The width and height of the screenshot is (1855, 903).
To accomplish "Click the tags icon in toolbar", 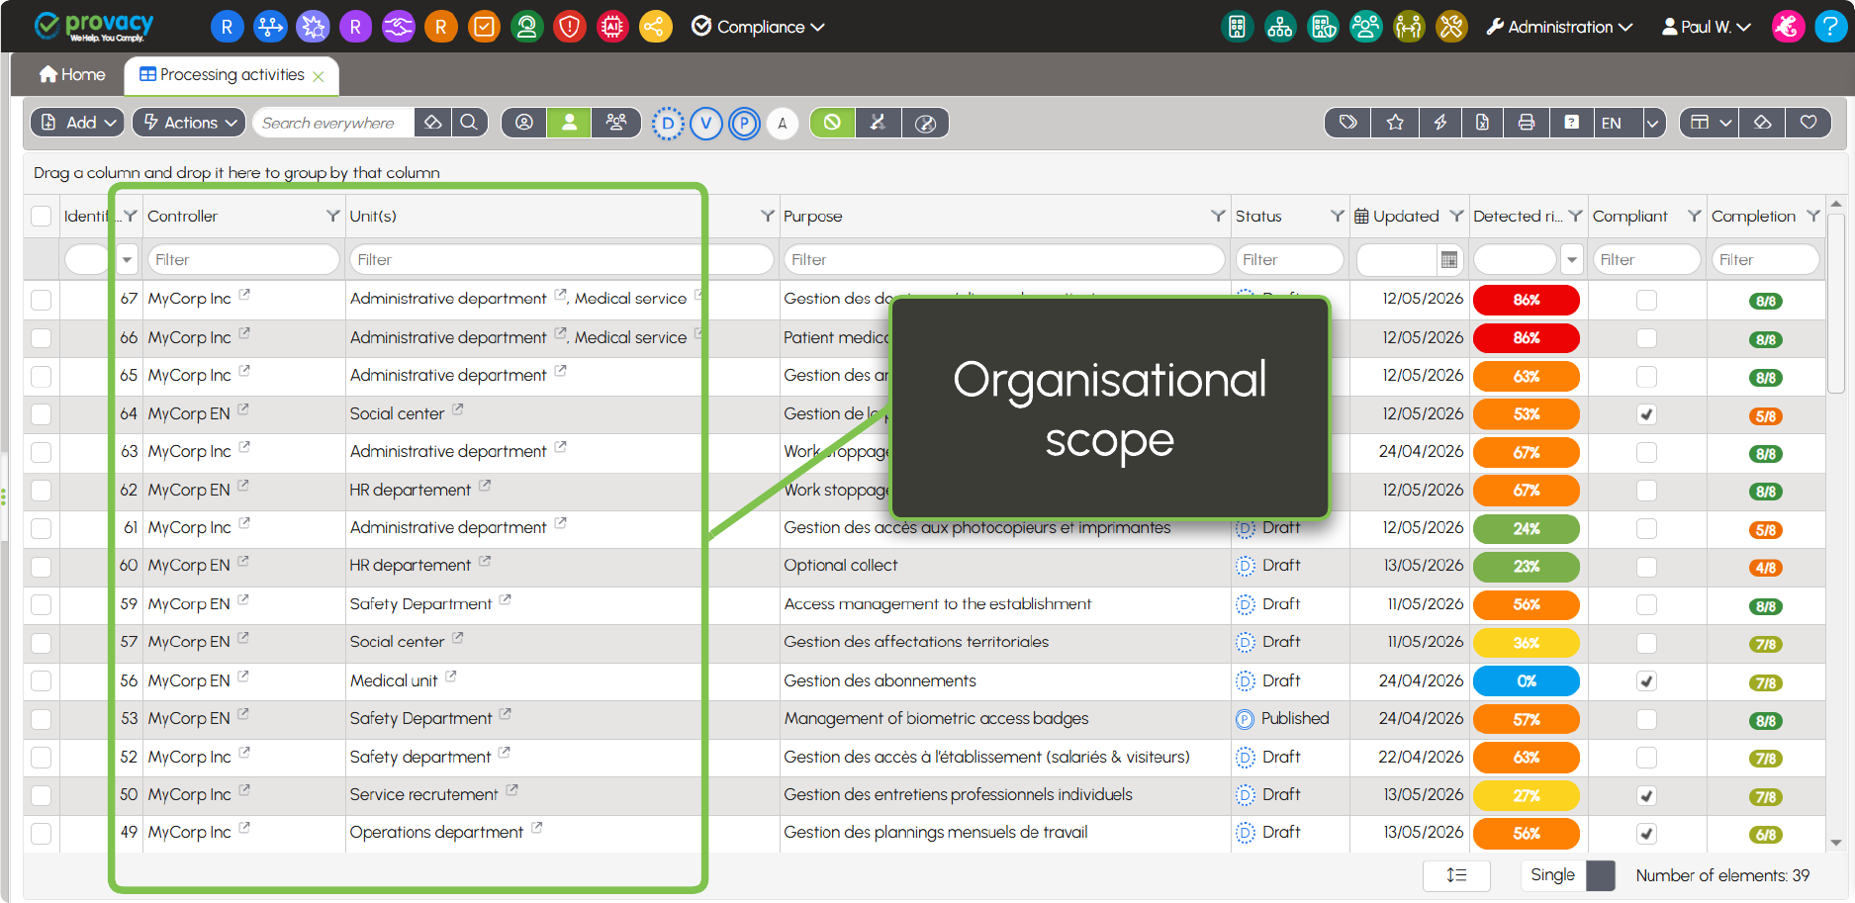I will click(1347, 123).
